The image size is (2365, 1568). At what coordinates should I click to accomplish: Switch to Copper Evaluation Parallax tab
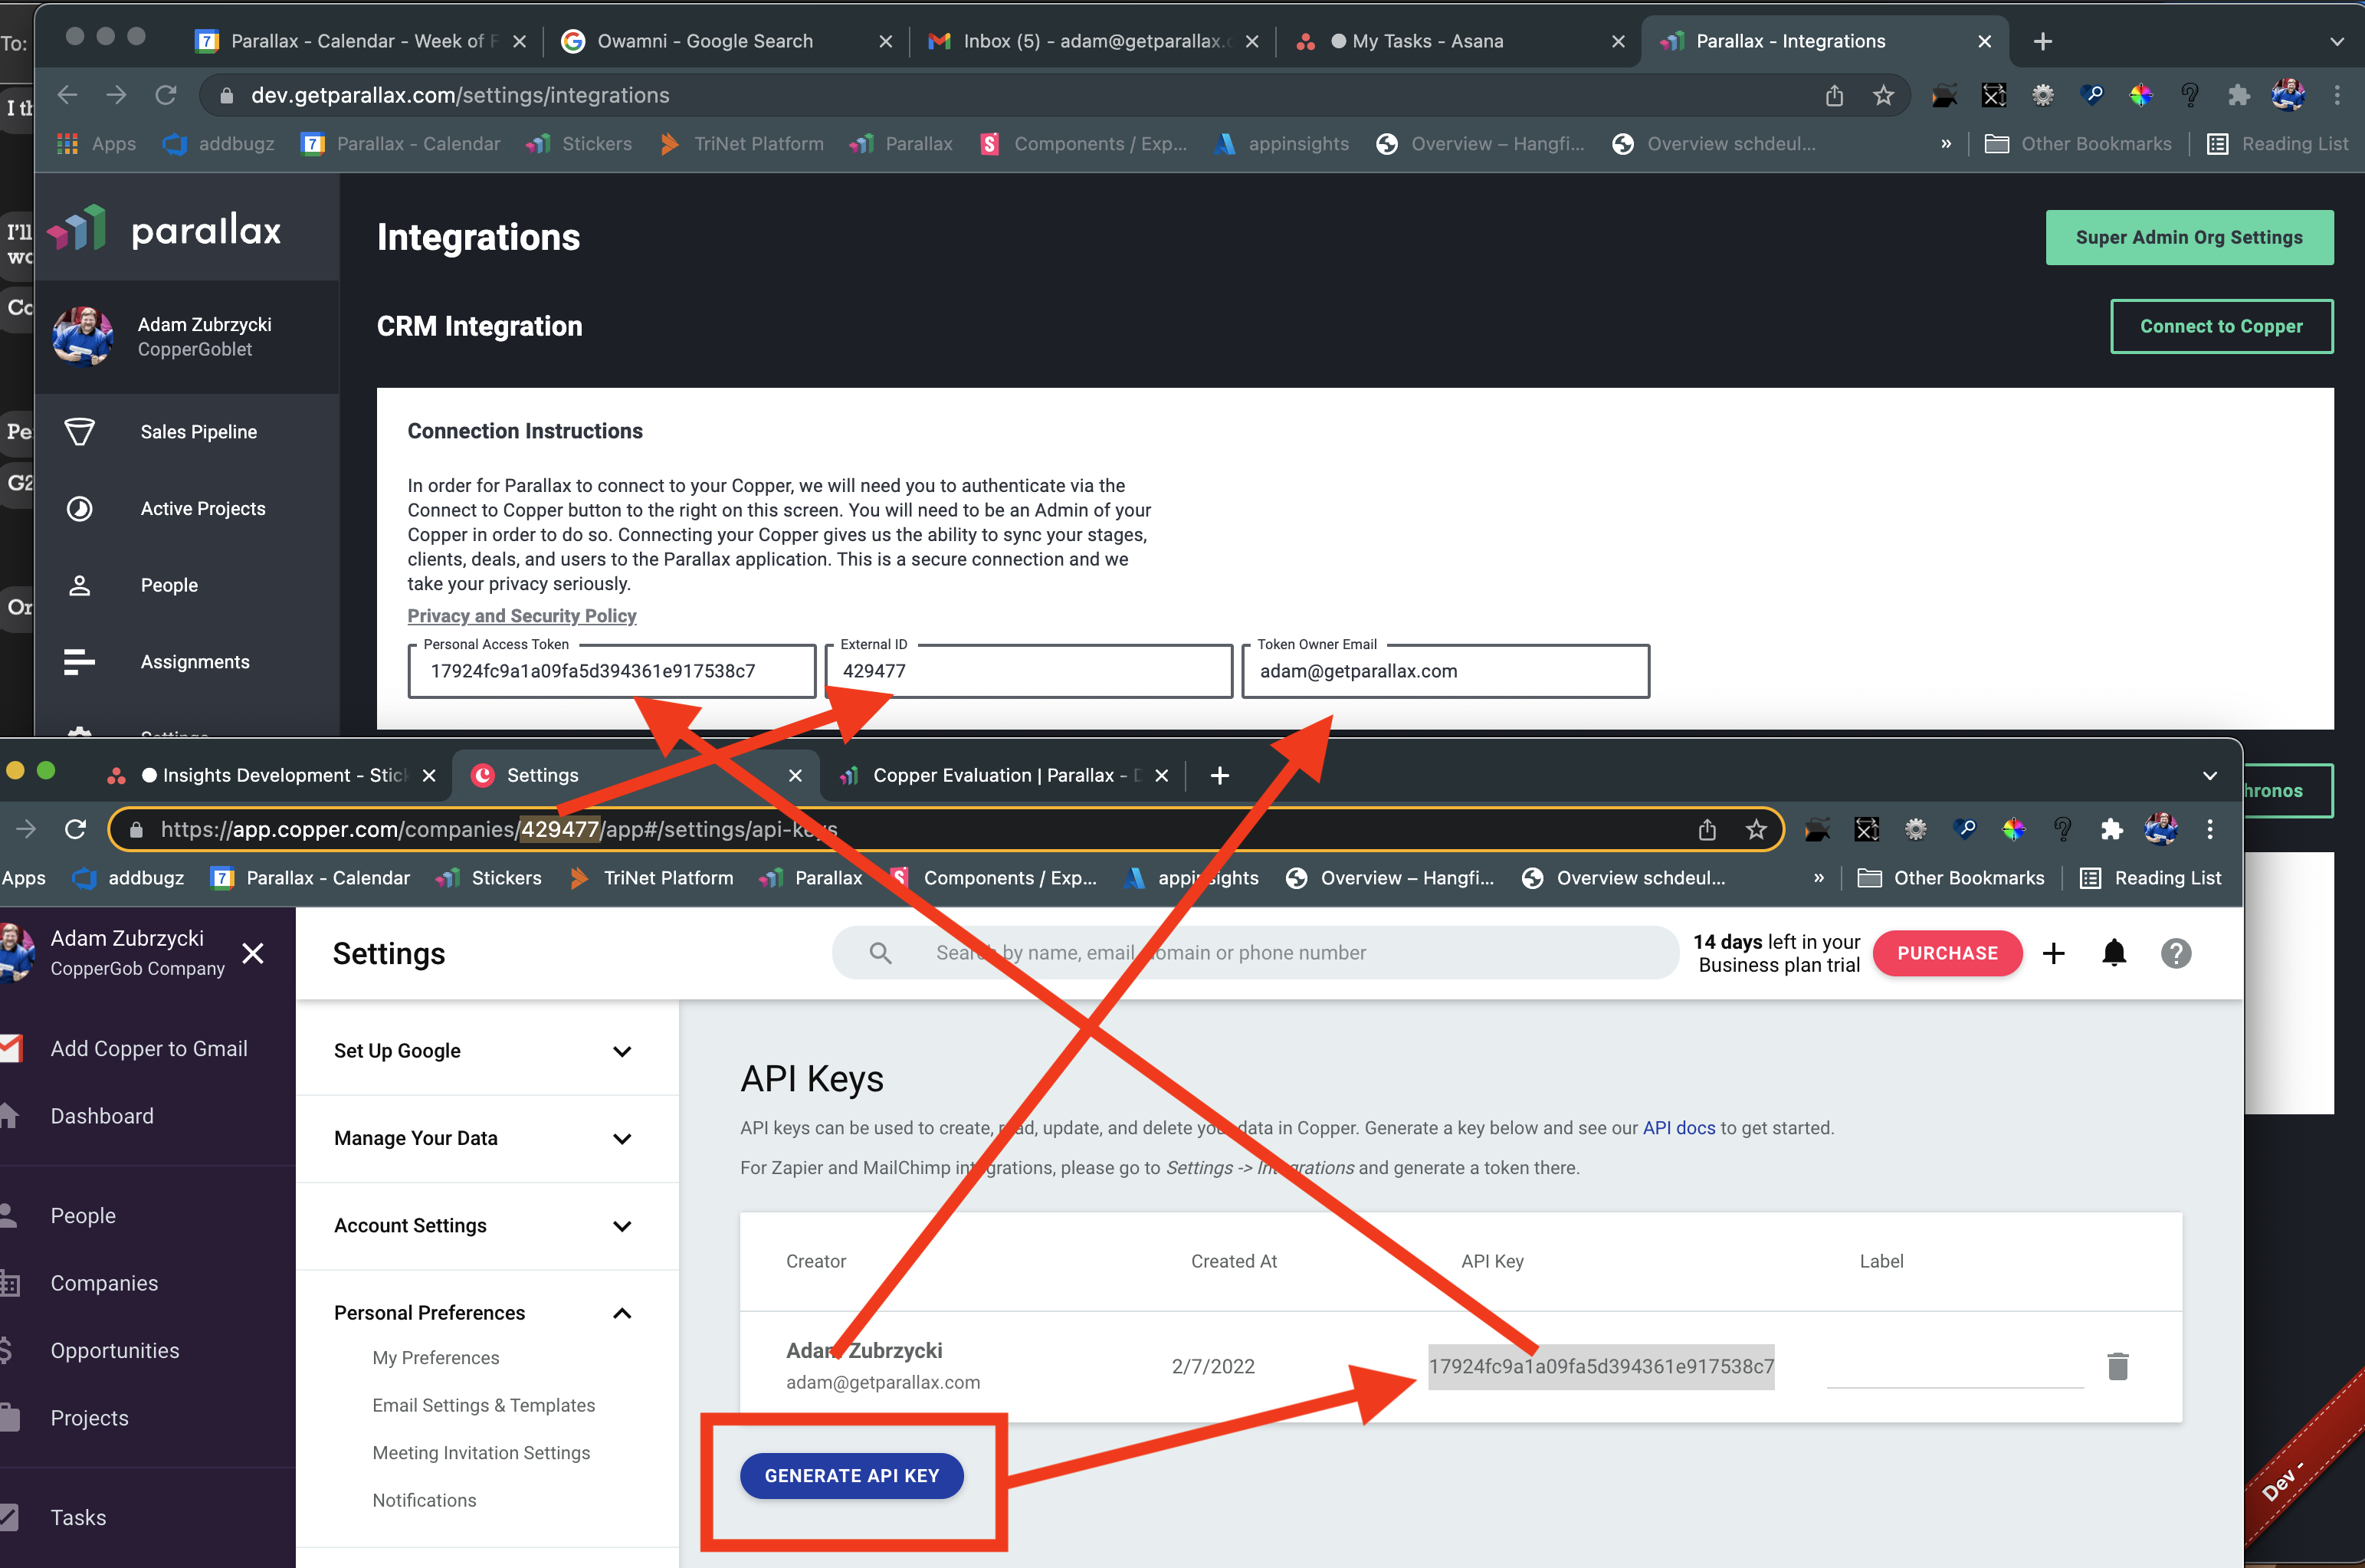click(x=1003, y=775)
